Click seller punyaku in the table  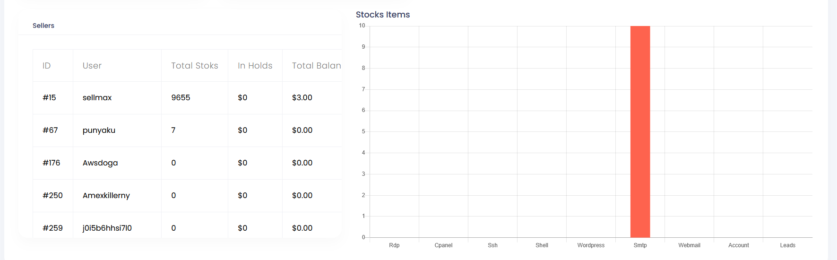pyautogui.click(x=99, y=130)
